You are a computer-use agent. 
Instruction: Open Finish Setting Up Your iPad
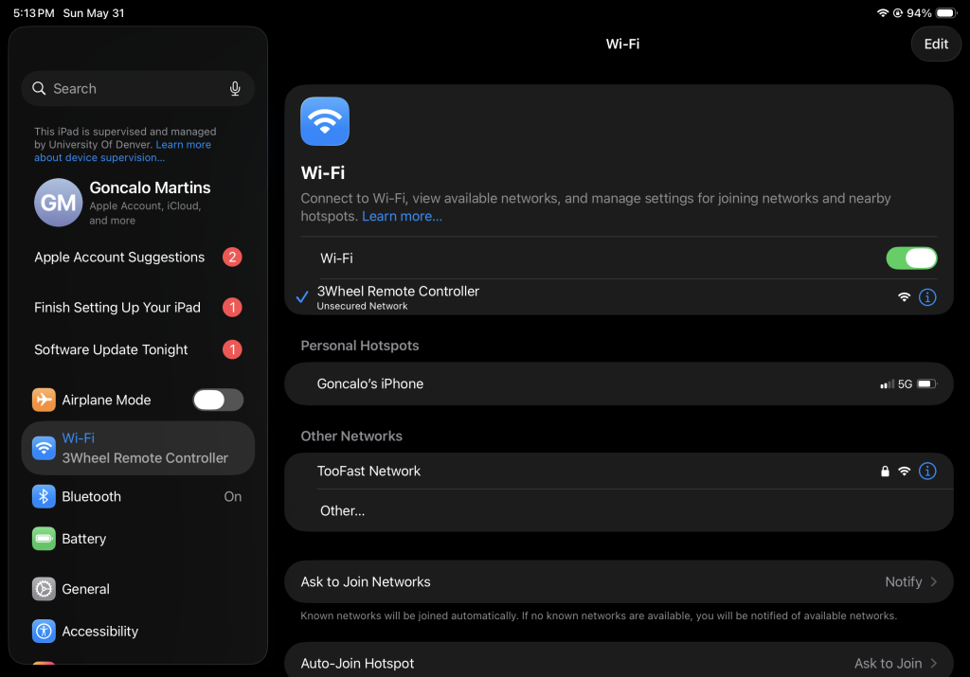tap(138, 308)
